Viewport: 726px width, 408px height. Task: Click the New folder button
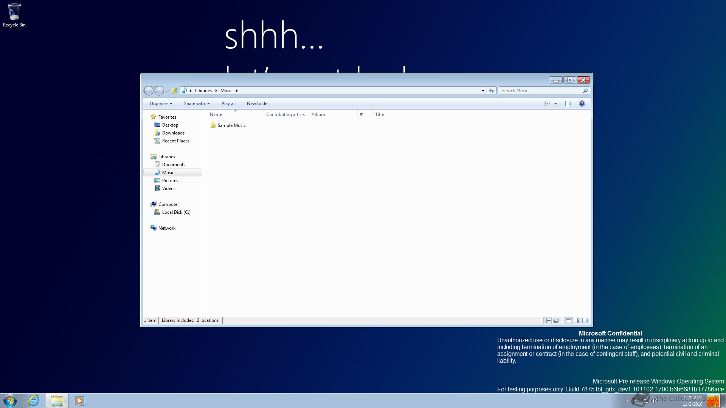coord(258,104)
